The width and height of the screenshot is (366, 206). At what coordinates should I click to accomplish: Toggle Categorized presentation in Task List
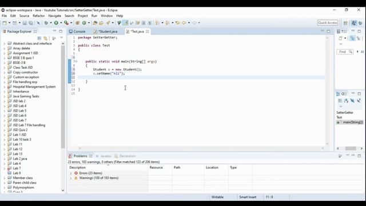click(352, 38)
